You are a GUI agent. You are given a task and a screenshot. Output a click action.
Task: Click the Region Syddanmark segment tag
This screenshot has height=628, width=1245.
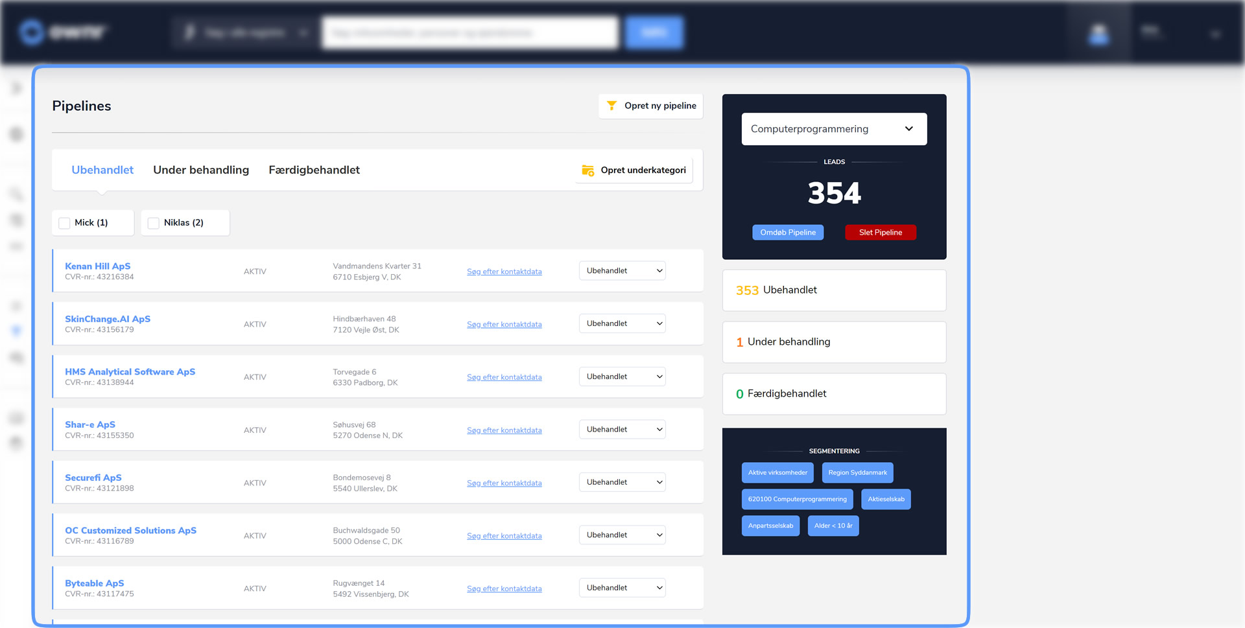(857, 472)
